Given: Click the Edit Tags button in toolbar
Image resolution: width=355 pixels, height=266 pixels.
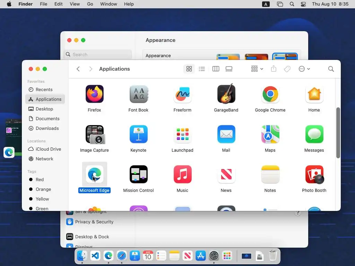Looking at the screenshot, I should (x=287, y=69).
